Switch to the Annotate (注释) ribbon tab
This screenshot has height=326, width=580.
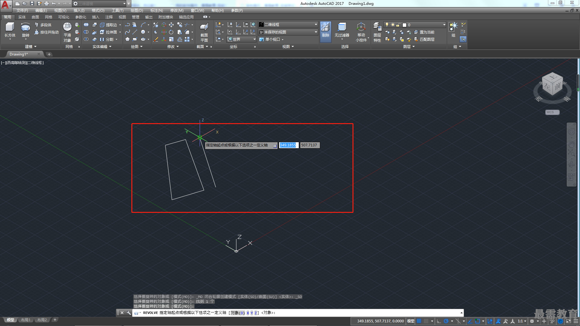(x=109, y=17)
